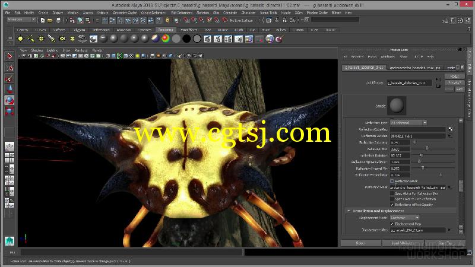
Task: Open viewport Shading menu
Action: click(x=37, y=50)
